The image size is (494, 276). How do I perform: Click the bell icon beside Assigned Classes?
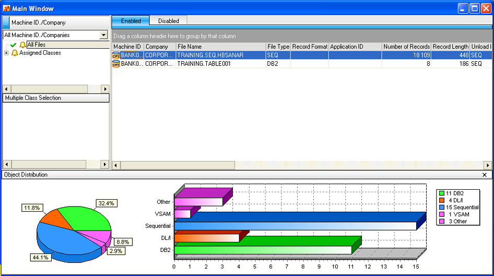pos(15,53)
